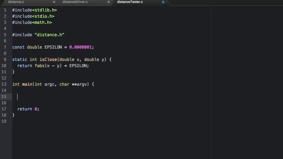Click the closing brace on line 11

pyautogui.click(x=13, y=72)
